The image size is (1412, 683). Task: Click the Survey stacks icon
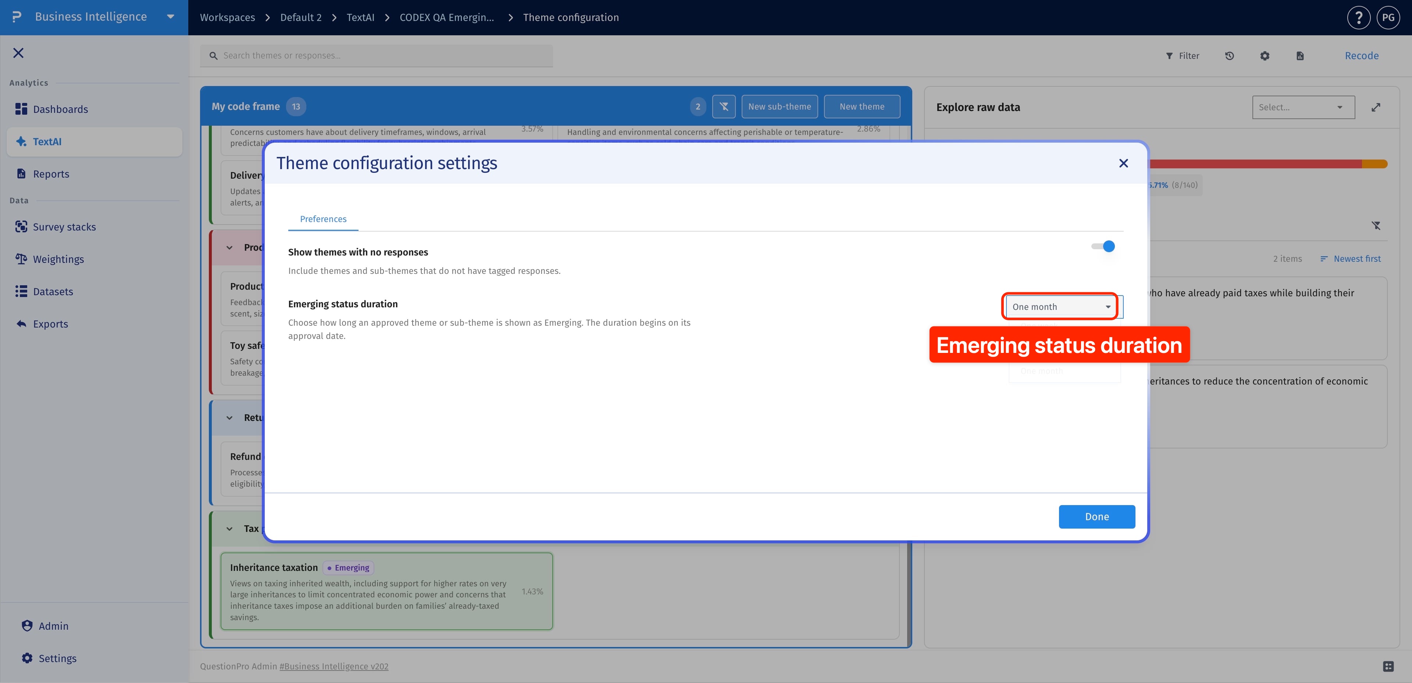click(x=21, y=227)
